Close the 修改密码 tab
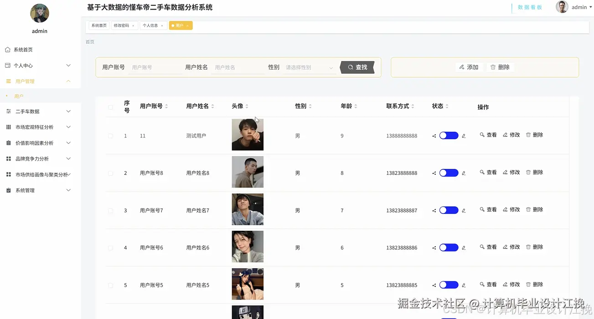Viewport: 594px width, 319px height. coord(133,26)
